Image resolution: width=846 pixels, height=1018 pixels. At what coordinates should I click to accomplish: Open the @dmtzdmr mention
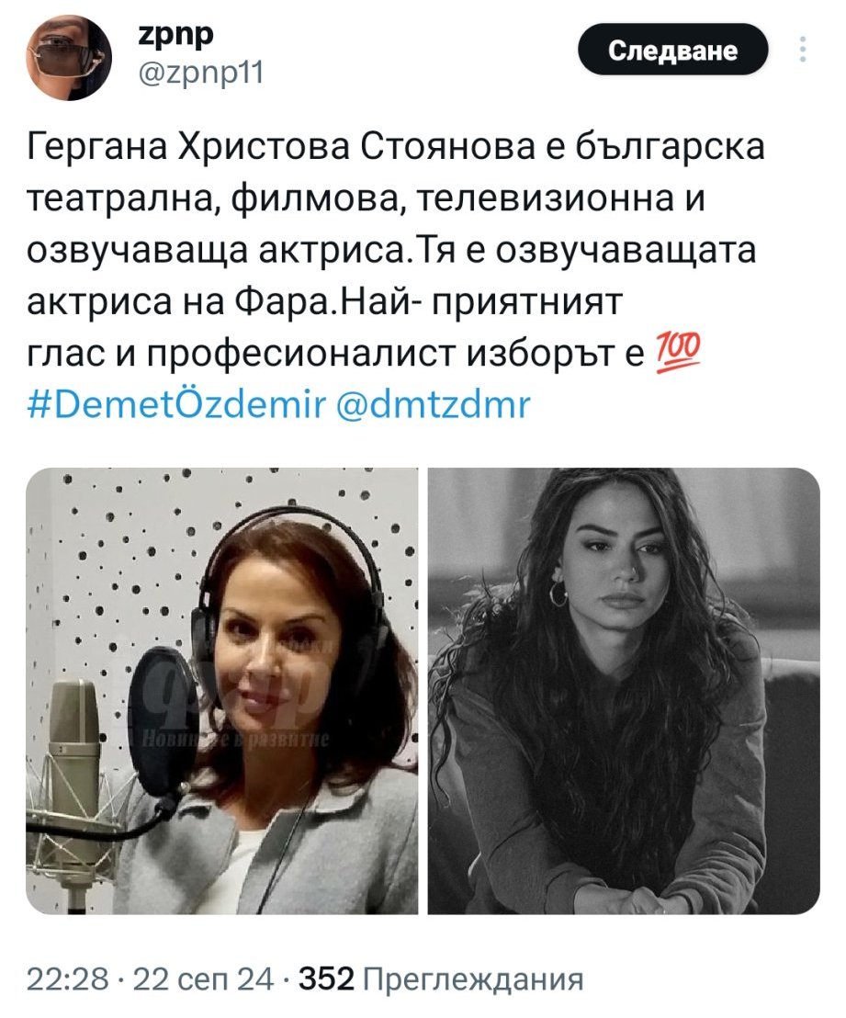tap(434, 404)
